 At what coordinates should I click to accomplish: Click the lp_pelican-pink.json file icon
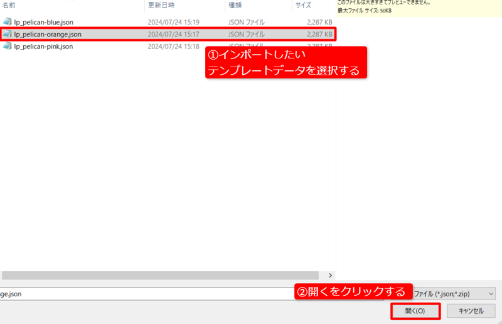tap(8, 46)
